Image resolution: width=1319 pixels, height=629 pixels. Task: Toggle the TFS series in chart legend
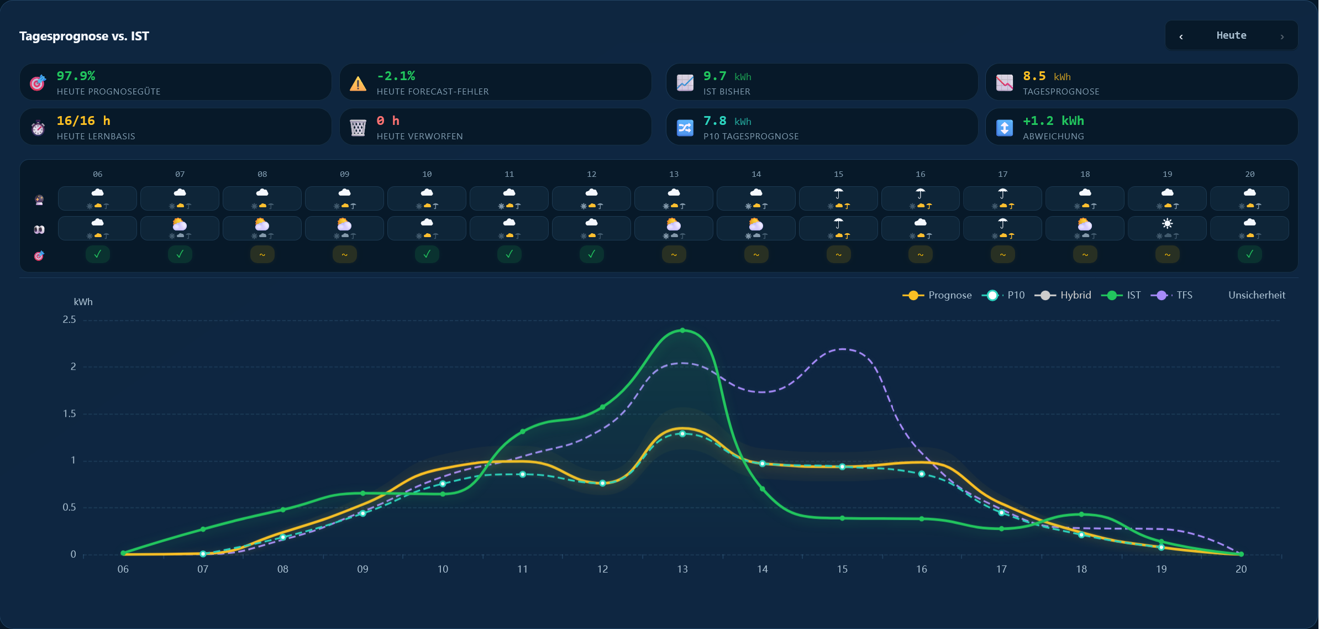1171,295
